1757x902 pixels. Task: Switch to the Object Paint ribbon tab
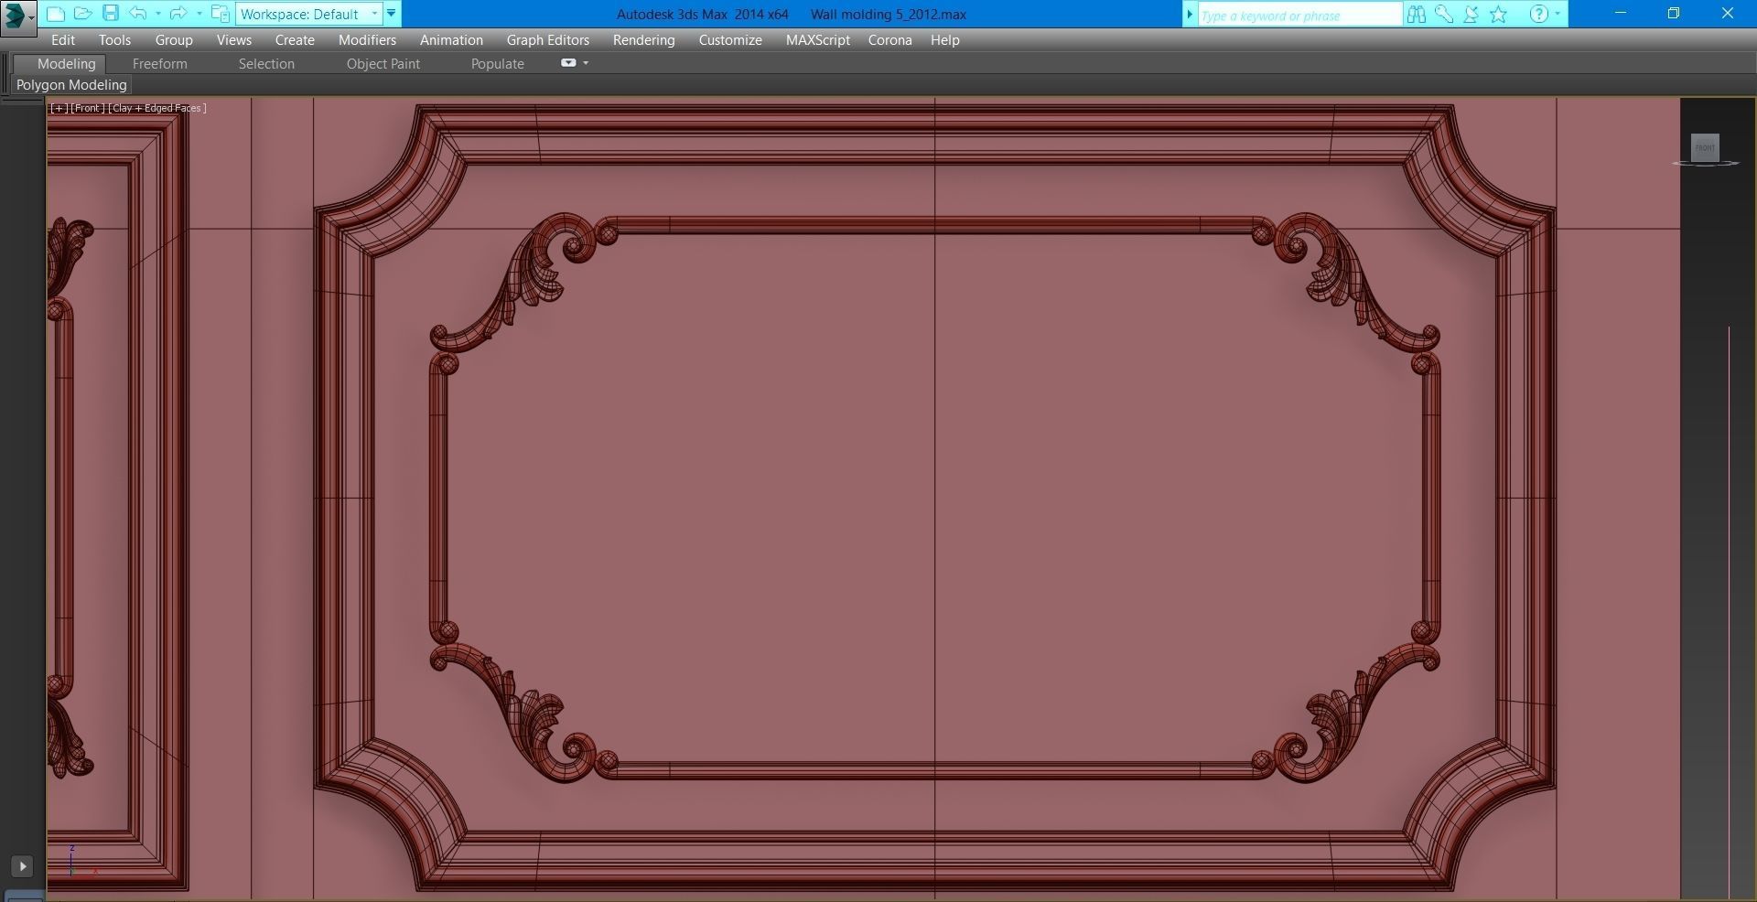click(383, 64)
